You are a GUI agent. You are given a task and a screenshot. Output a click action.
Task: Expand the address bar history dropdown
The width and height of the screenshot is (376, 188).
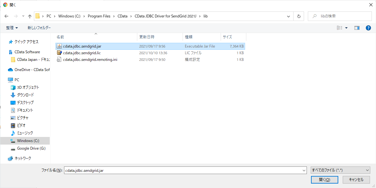pos(289,16)
